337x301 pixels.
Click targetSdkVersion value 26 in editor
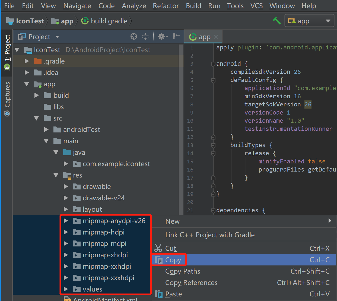tap(308, 104)
